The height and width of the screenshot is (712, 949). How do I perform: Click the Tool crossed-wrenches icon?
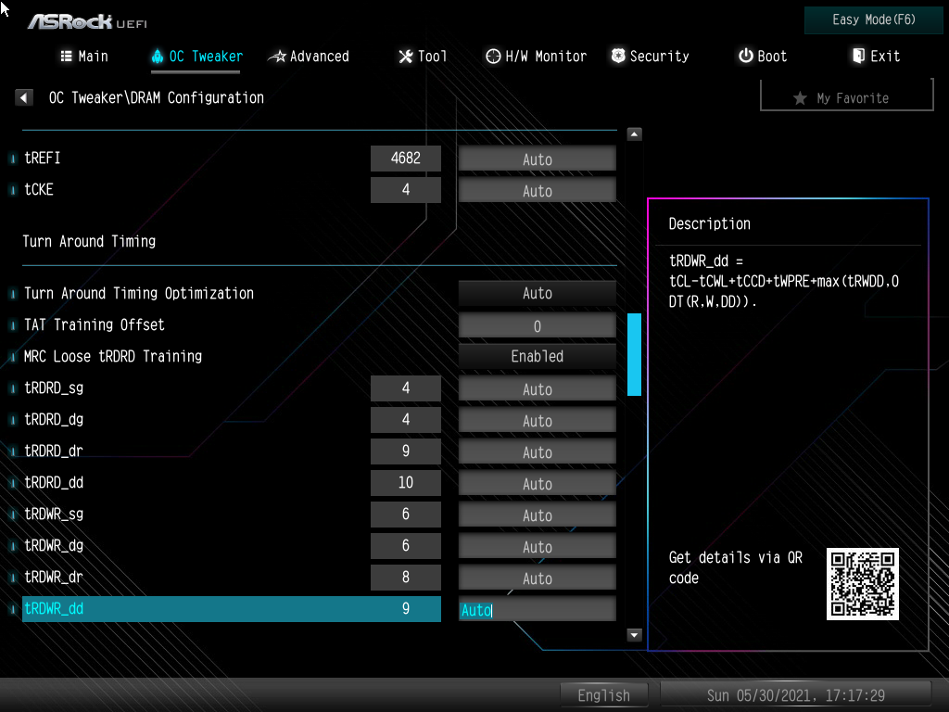(403, 56)
